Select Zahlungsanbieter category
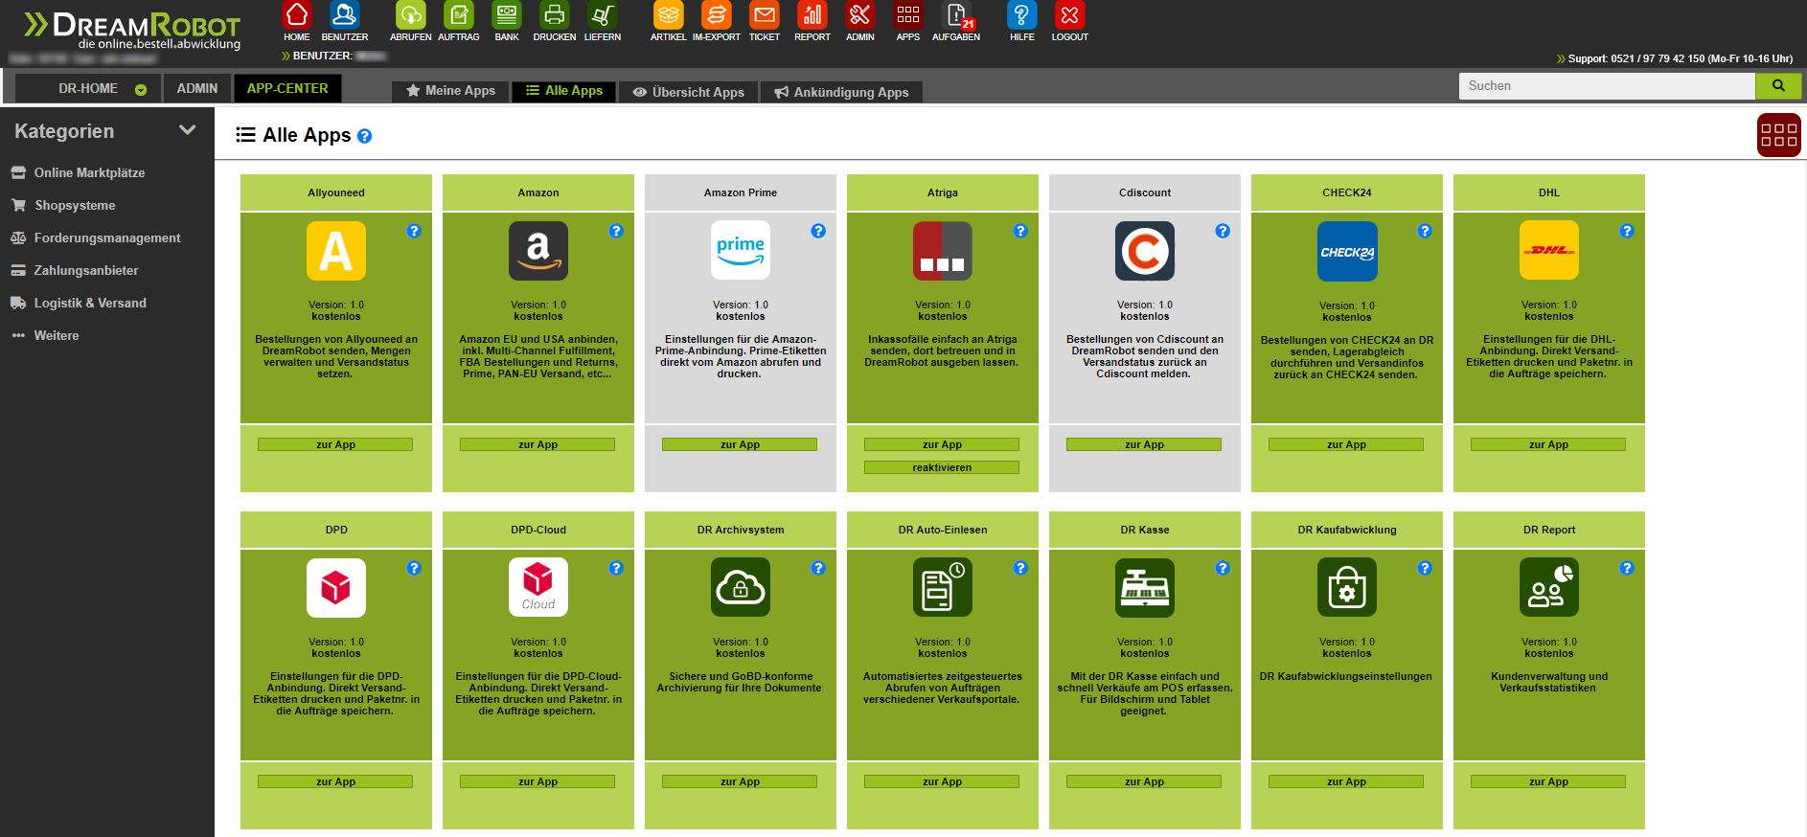 (x=85, y=270)
